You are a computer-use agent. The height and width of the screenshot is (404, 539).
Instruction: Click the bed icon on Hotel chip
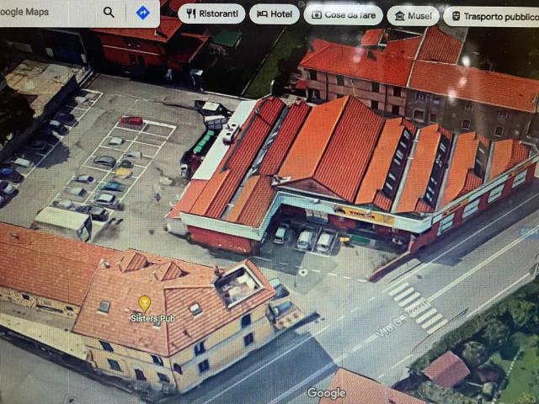pos(262,14)
